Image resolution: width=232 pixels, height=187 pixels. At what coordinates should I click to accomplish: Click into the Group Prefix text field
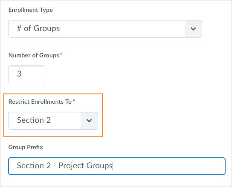pyautogui.click(x=117, y=166)
